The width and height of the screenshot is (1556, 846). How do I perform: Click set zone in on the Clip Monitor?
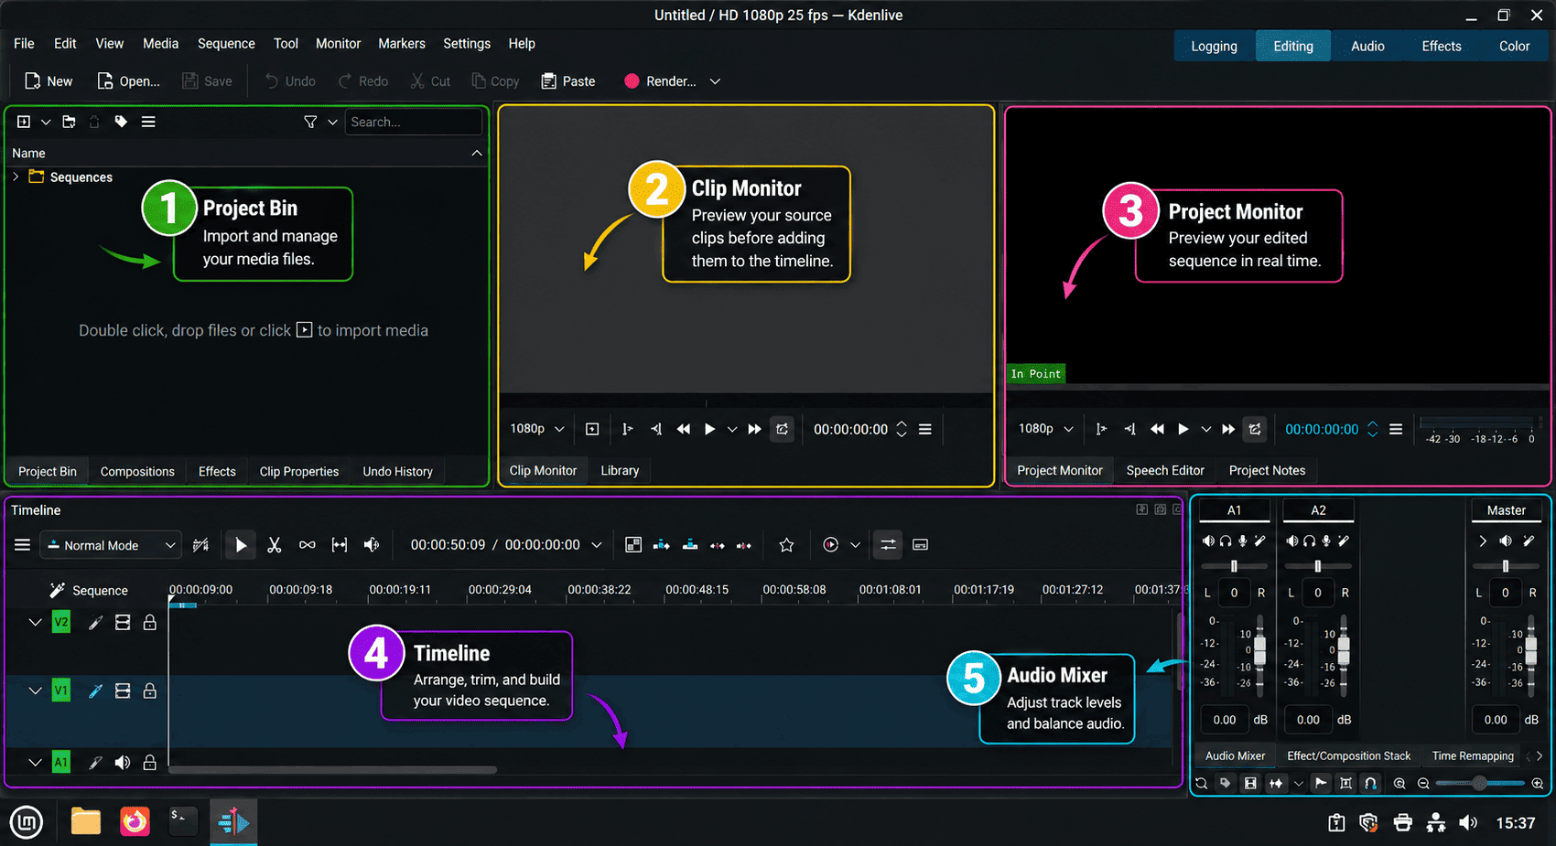click(x=627, y=429)
